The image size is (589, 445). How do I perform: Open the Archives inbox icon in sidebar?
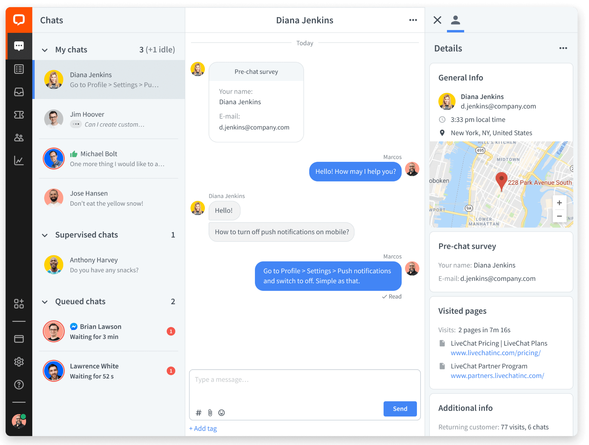click(19, 92)
